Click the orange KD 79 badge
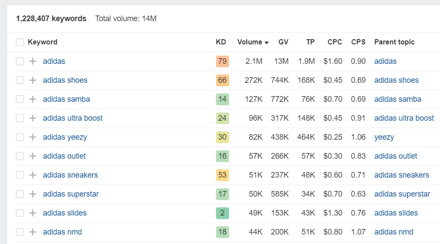 click(x=222, y=61)
